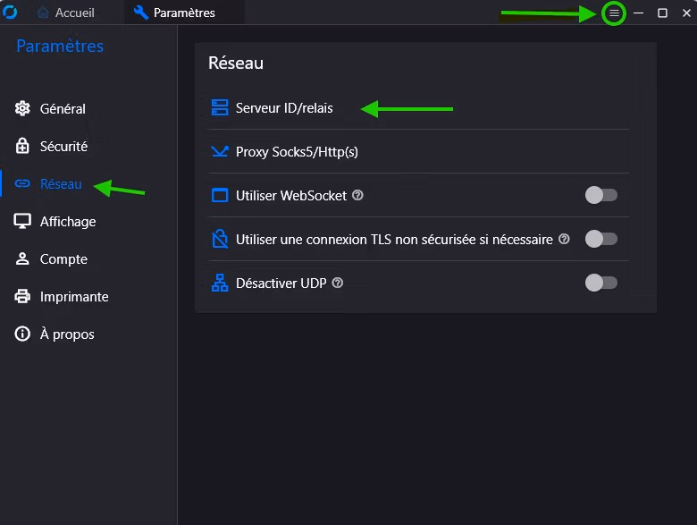Close the RustDesk window
The width and height of the screenshot is (697, 525).
point(686,13)
